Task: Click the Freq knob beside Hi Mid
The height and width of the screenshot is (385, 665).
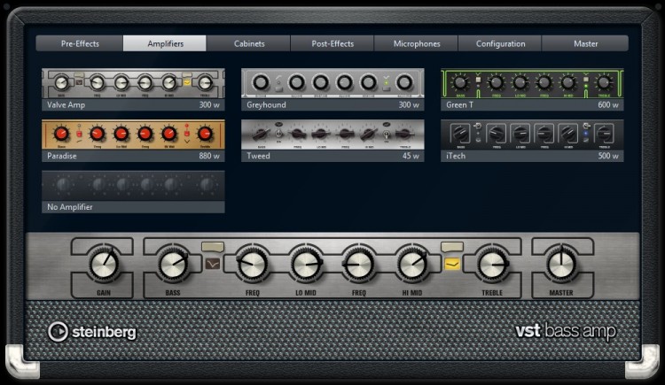Action: [359, 265]
